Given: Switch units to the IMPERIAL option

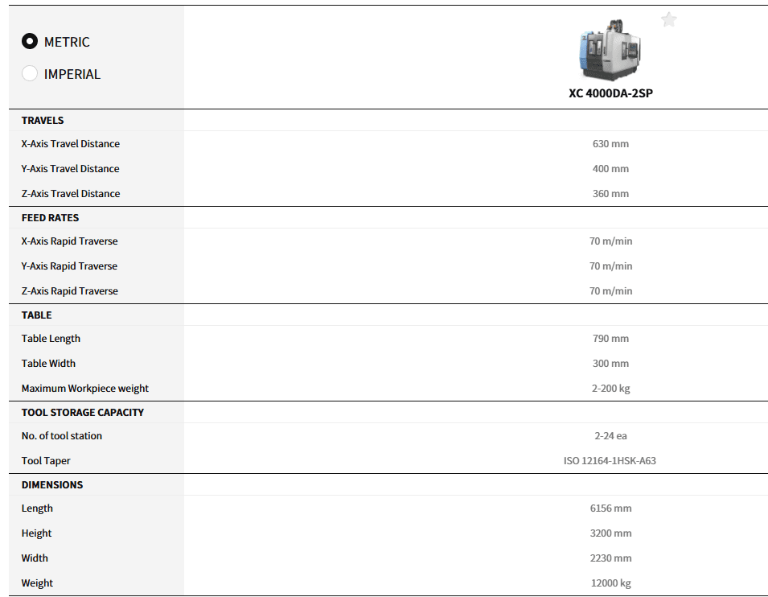Looking at the screenshot, I should click(x=30, y=74).
